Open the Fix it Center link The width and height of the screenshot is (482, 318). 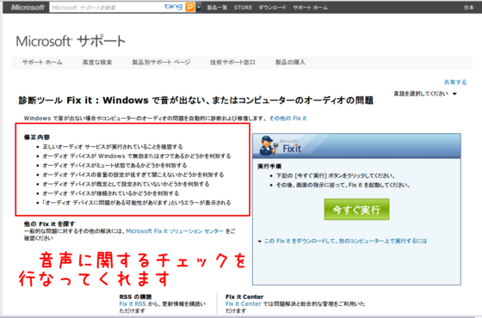click(x=243, y=304)
